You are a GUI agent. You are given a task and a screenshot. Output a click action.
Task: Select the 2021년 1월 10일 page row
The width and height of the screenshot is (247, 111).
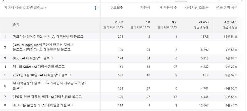pyautogui.click(x=42, y=75)
